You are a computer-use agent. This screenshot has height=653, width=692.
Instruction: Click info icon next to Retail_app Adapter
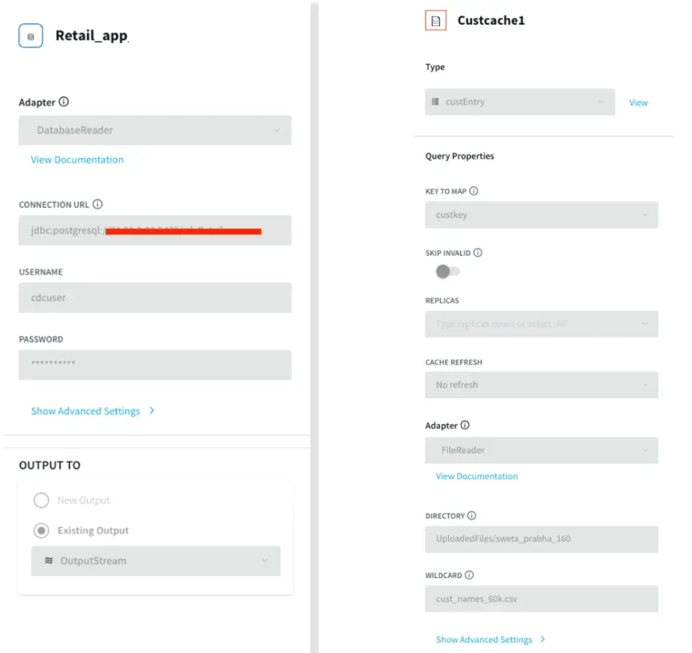pyautogui.click(x=64, y=102)
